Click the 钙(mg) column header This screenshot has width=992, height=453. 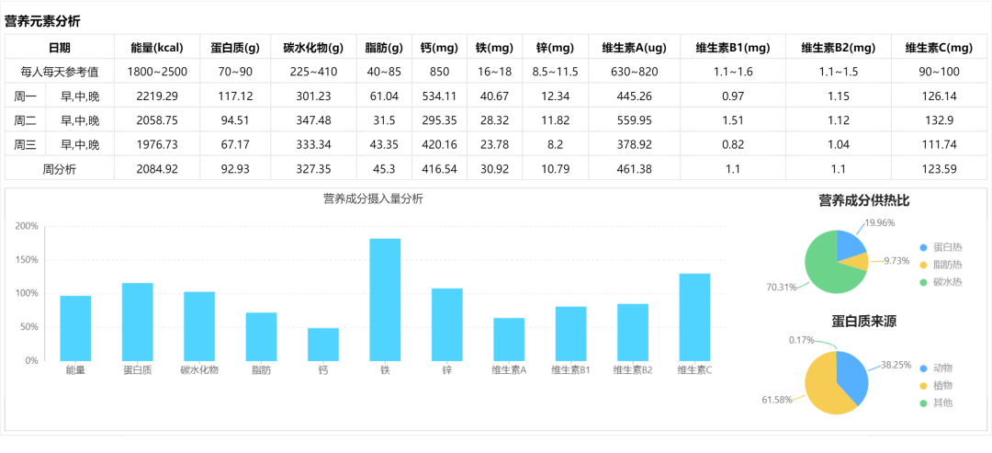pos(439,47)
